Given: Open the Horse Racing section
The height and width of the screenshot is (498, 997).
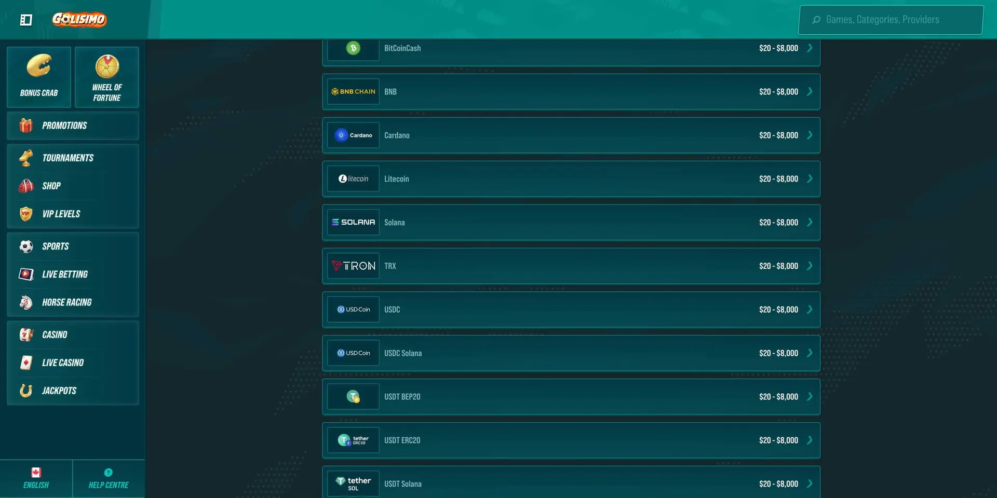Looking at the screenshot, I should pyautogui.click(x=66, y=302).
